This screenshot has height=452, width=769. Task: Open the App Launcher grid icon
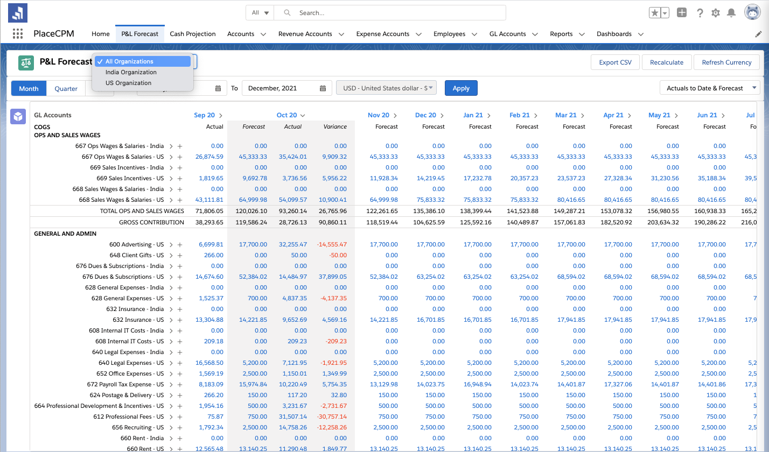point(18,34)
